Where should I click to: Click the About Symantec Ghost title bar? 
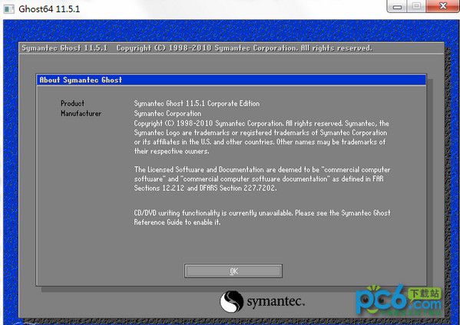231,80
